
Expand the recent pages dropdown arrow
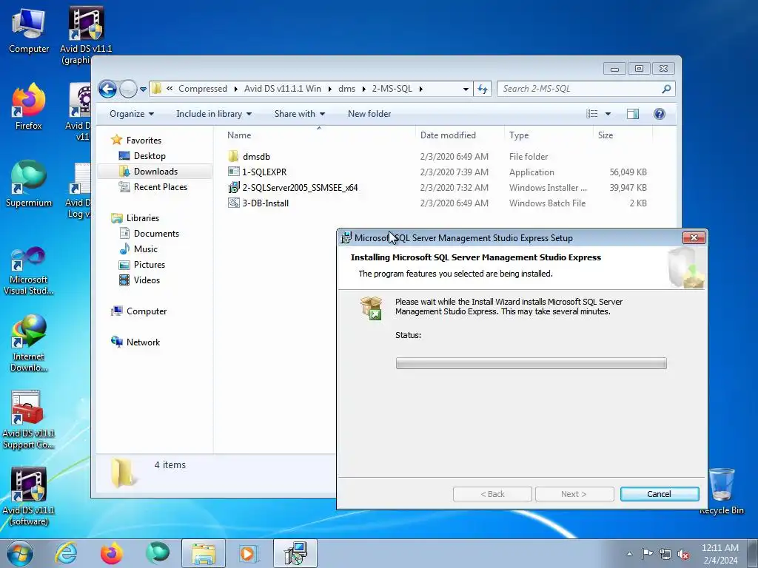pyautogui.click(x=143, y=89)
